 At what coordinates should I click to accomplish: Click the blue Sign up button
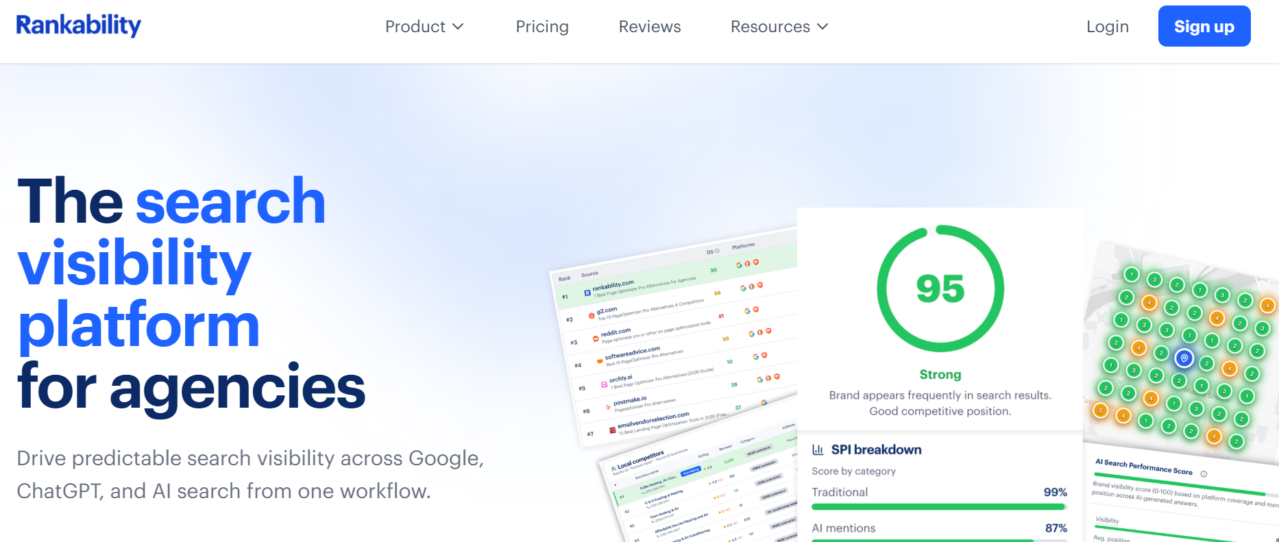pyautogui.click(x=1204, y=26)
